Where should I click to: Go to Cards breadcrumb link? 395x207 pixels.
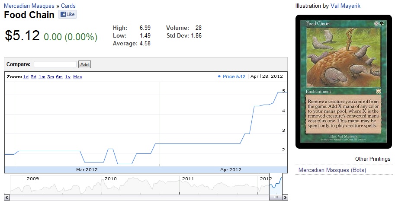(x=68, y=6)
